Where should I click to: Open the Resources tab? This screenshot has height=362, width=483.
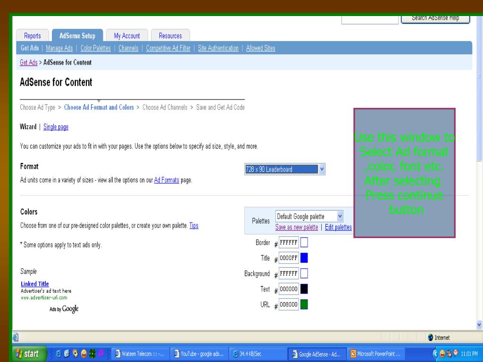[x=170, y=36]
